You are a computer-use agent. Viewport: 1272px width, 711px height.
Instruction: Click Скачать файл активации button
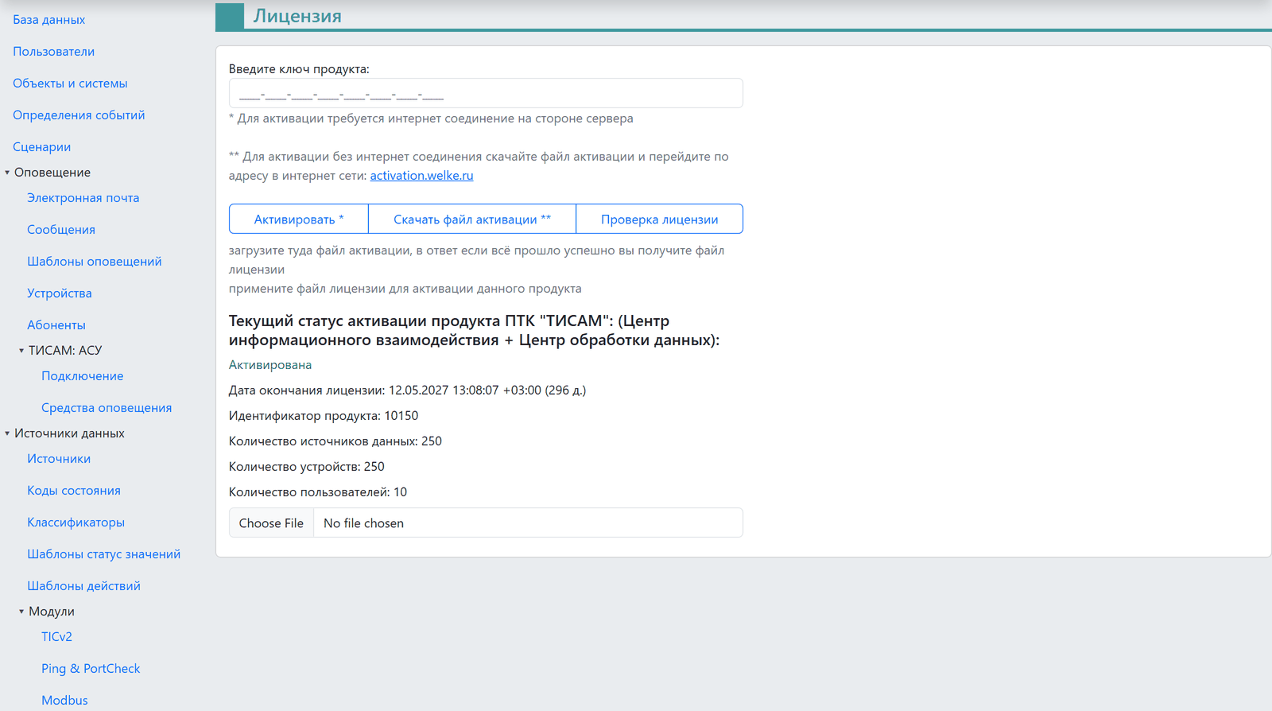472,219
